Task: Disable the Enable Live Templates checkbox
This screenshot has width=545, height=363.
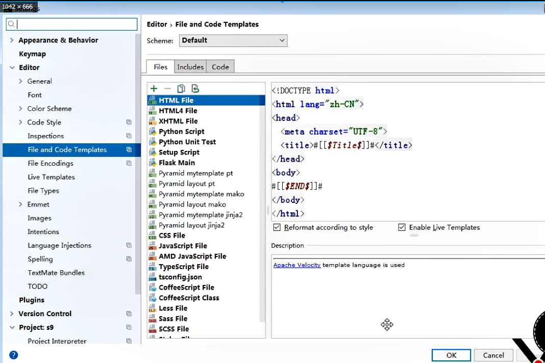Action: click(402, 227)
